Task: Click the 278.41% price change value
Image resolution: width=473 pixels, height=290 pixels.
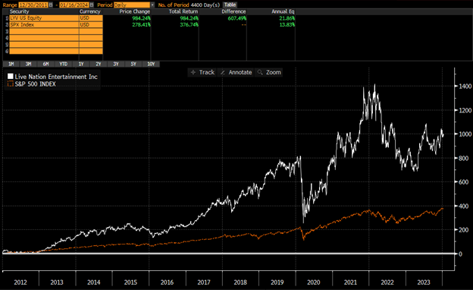Action: pyautogui.click(x=142, y=25)
